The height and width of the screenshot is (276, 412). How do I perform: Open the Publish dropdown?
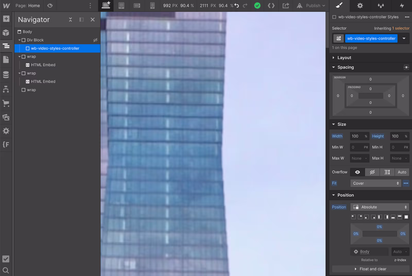coord(311,6)
